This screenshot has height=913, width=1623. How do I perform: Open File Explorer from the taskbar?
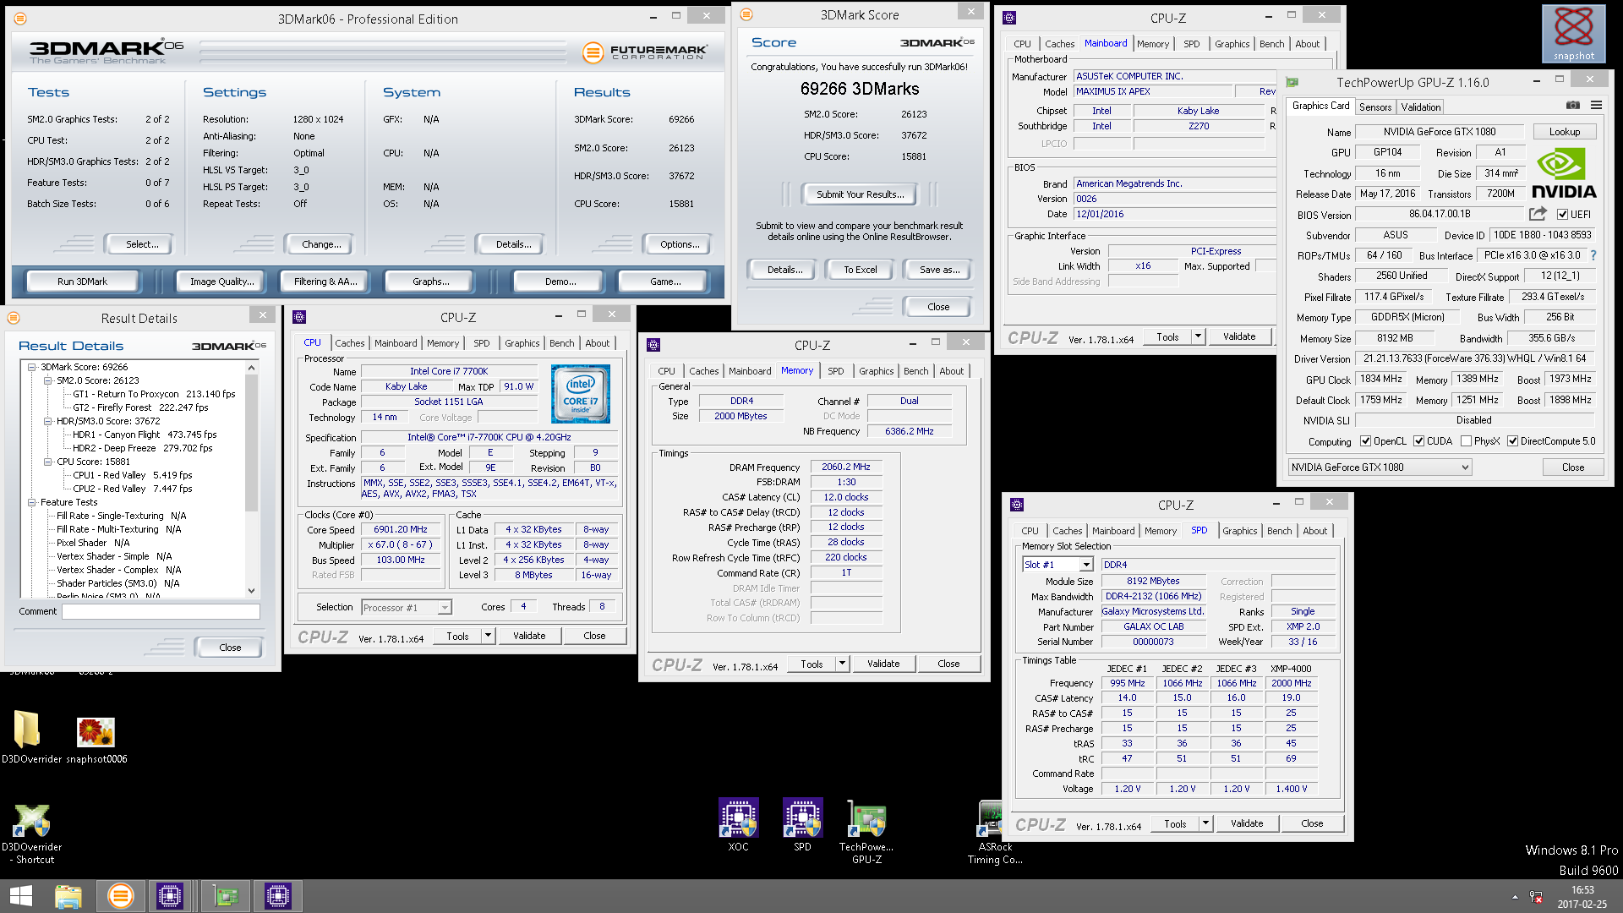coord(68,896)
